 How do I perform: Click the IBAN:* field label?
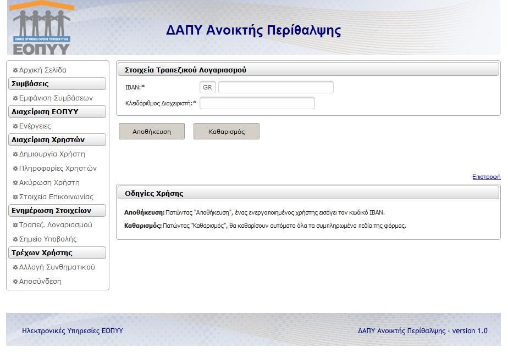coord(135,87)
